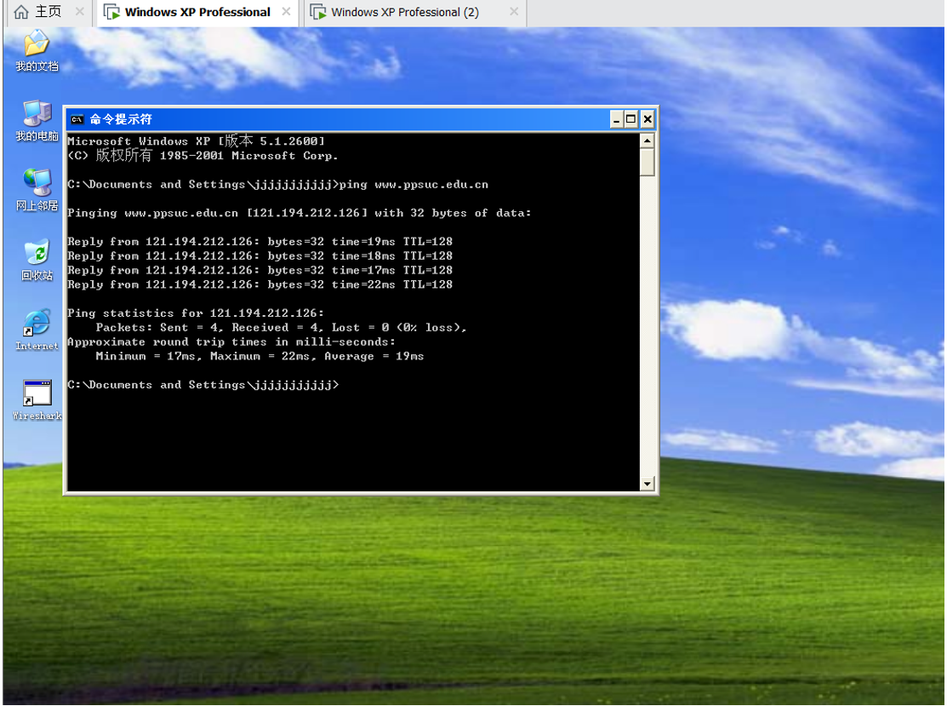Close the Windows XP Professional tab
The width and height of the screenshot is (947, 706).
pyautogui.click(x=286, y=11)
